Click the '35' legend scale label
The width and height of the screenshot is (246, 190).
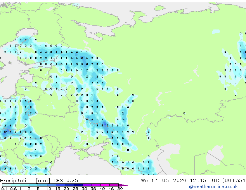pos(93,188)
